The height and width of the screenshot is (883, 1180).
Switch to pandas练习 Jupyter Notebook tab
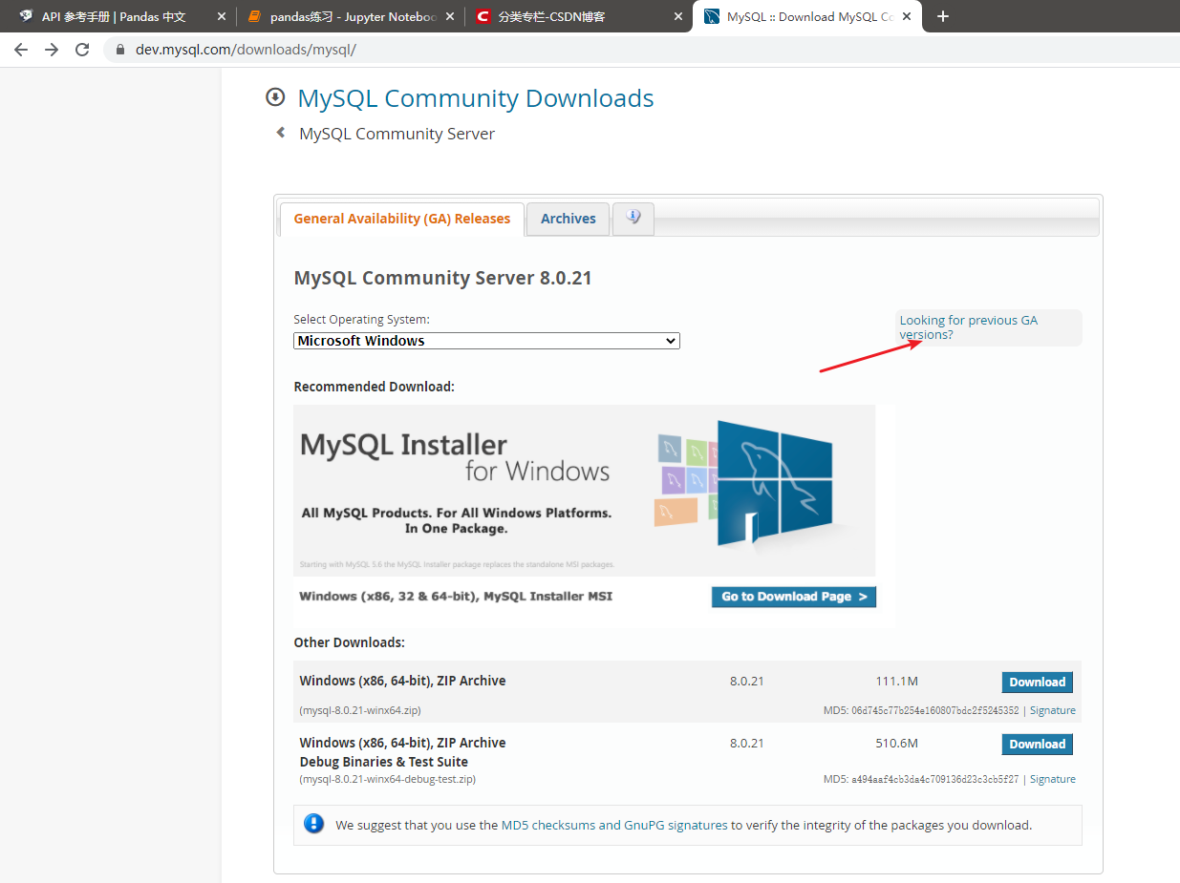pyautogui.click(x=354, y=17)
